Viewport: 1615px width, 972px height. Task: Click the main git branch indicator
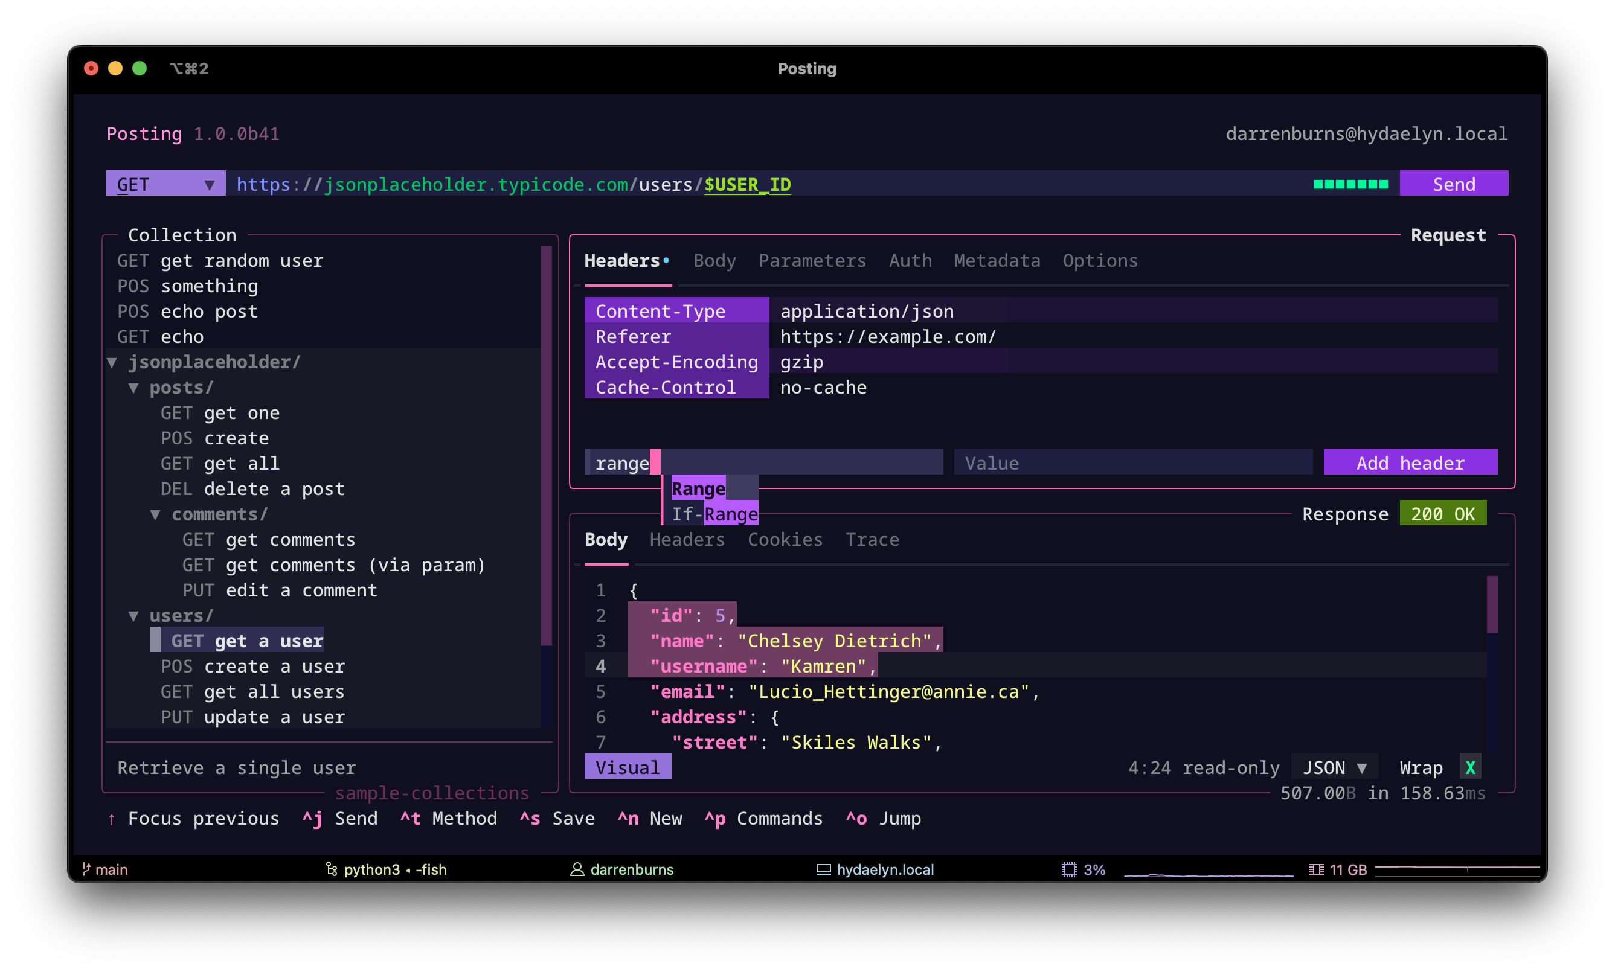[110, 869]
